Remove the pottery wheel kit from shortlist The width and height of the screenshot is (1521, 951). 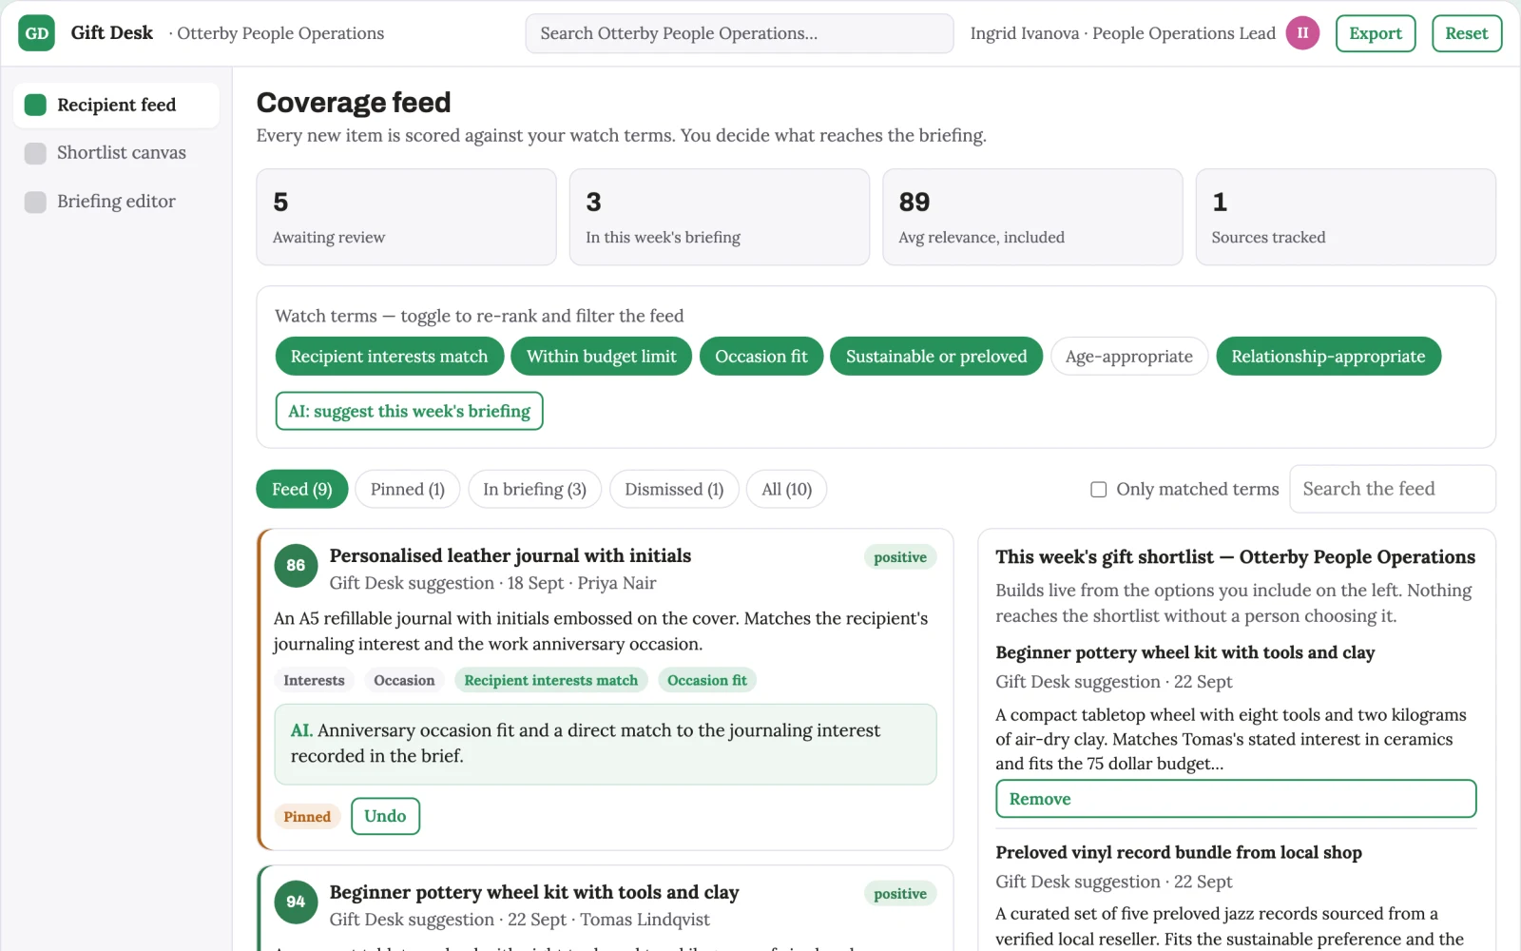pyautogui.click(x=1236, y=799)
